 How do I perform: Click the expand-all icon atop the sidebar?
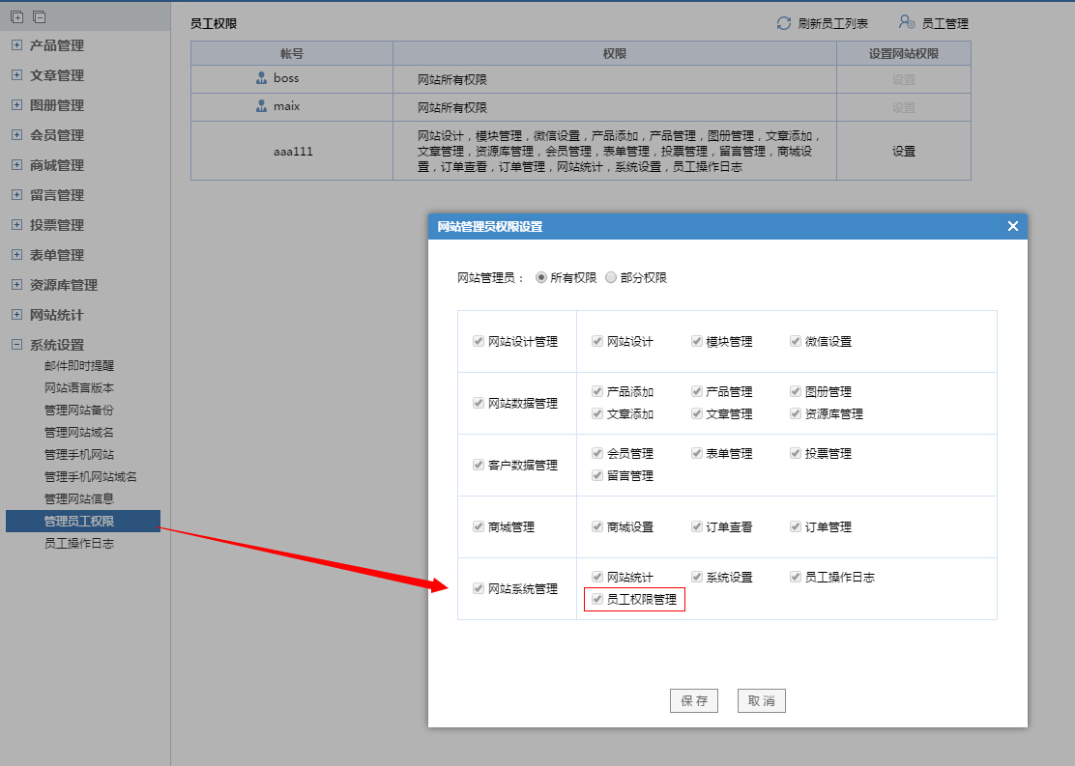(x=16, y=17)
